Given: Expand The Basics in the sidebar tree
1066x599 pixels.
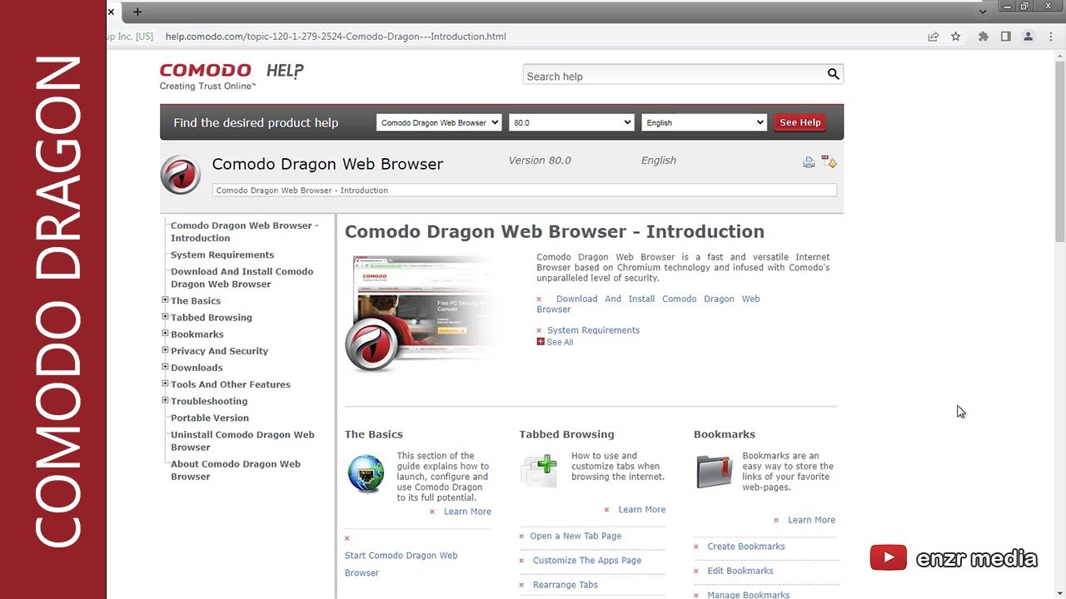Looking at the screenshot, I should [165, 300].
